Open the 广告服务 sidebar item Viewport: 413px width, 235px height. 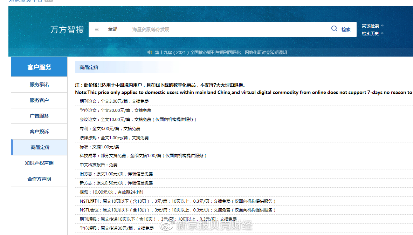tap(39, 116)
